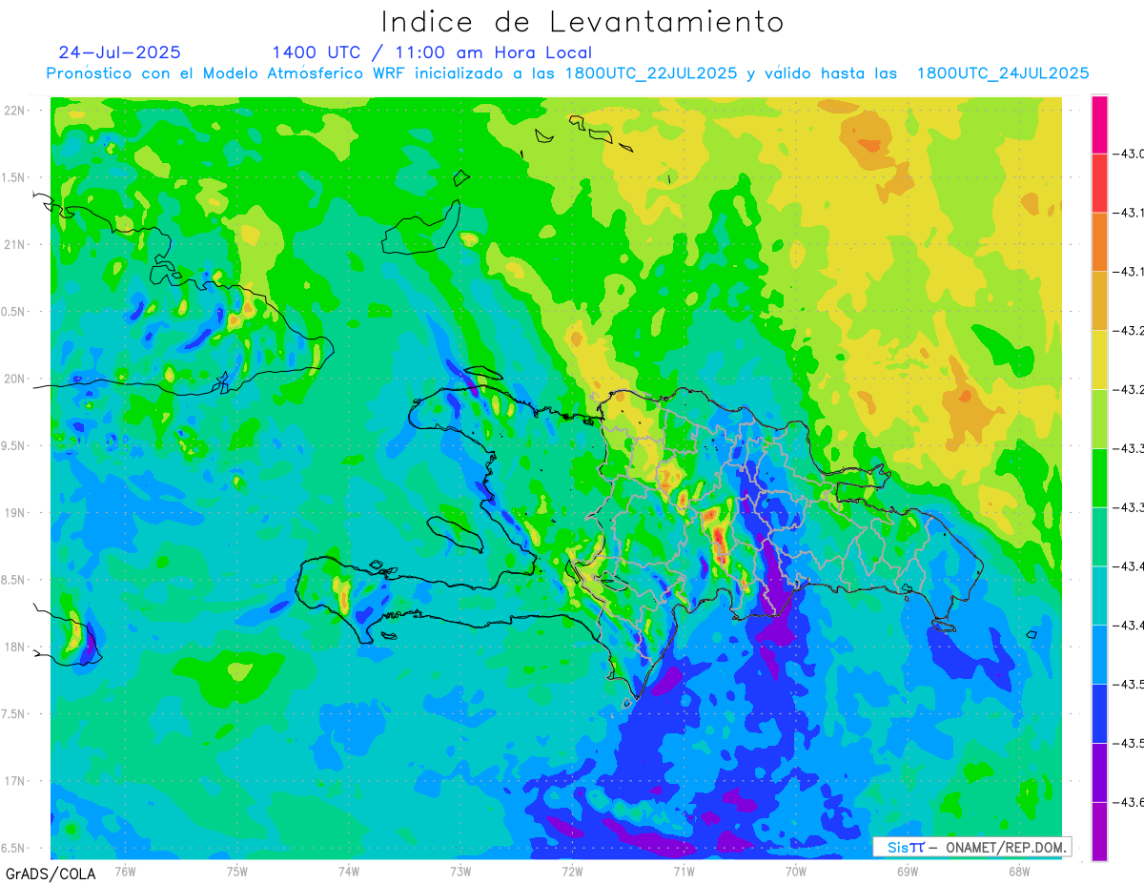Click the title 'Indice de Levantamiento'
1144x884 pixels.
(582, 22)
